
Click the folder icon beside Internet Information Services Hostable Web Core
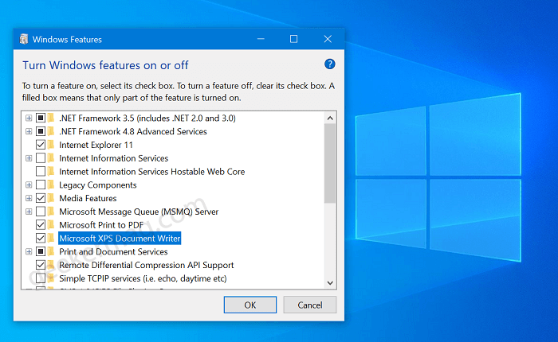pyautogui.click(x=51, y=171)
